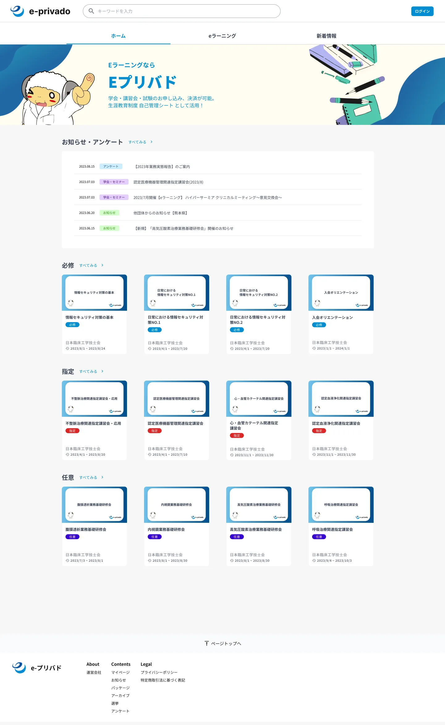Click the 指定 badge on 認定血液浄化関連指定講習会 card
The image size is (445, 725).
(x=319, y=431)
